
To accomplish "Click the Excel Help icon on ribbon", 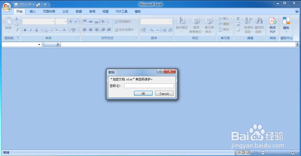I will click(x=297, y=12).
